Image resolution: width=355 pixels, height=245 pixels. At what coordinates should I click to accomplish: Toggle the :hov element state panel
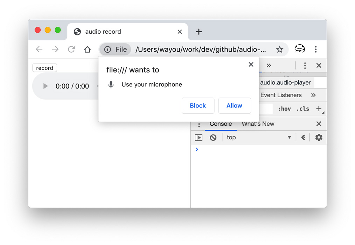[284, 109]
